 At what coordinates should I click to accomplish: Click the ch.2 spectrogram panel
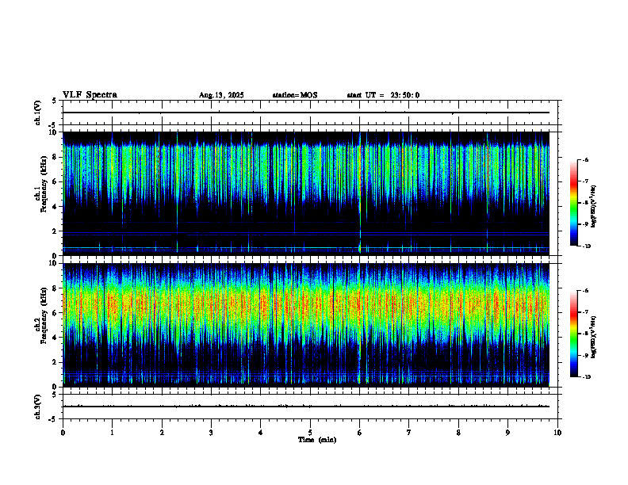[306, 325]
